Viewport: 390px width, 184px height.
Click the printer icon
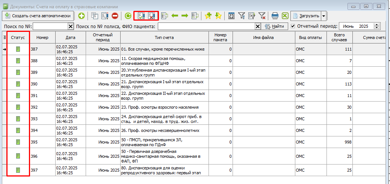(275, 16)
